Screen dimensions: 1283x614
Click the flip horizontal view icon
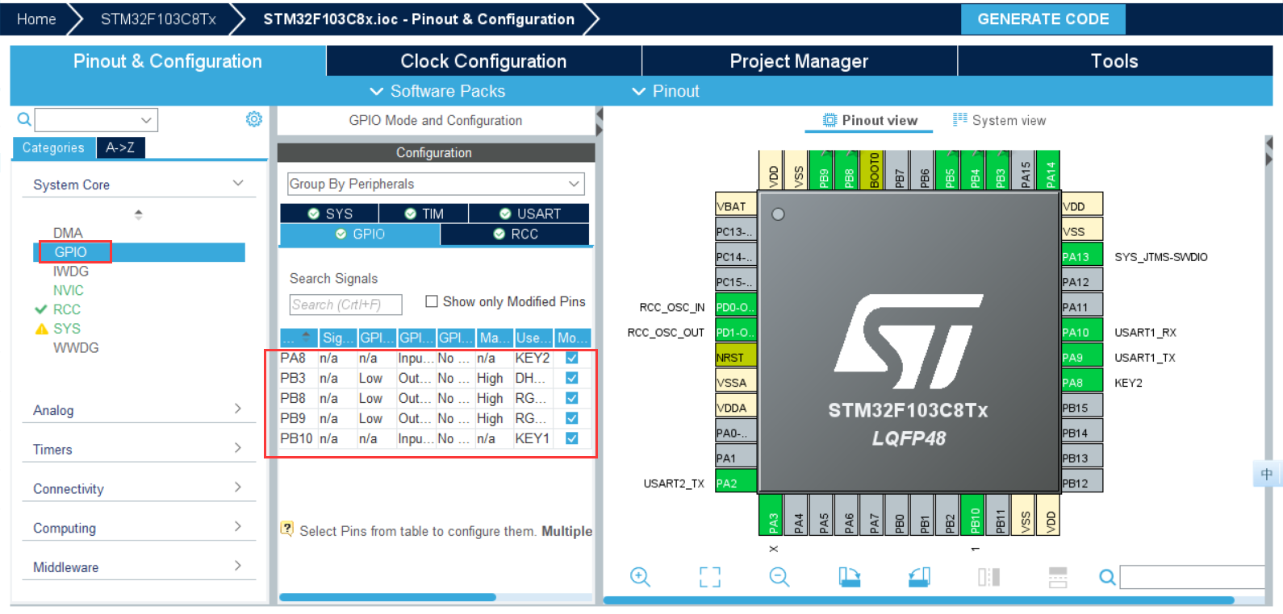(988, 577)
